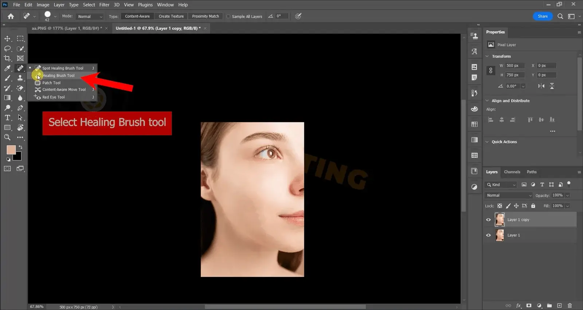Image resolution: width=583 pixels, height=310 pixels.
Task: Choose Patch Tool from flyout
Action: [51, 83]
